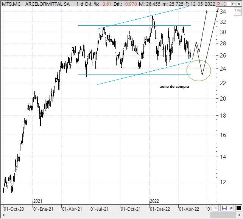This screenshot has width=243, height=219.
Task: Click the 01-Oct-21 date label
Action: pyautogui.click(x=131, y=209)
